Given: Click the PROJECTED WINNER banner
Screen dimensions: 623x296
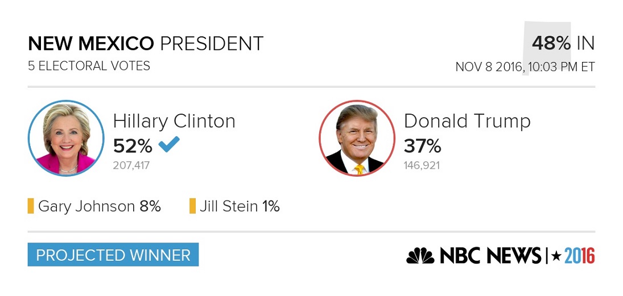Looking at the screenshot, I should coord(113,255).
